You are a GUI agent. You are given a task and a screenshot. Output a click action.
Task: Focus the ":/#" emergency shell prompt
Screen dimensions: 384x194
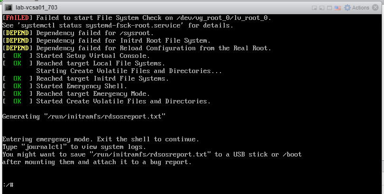tap(8, 185)
